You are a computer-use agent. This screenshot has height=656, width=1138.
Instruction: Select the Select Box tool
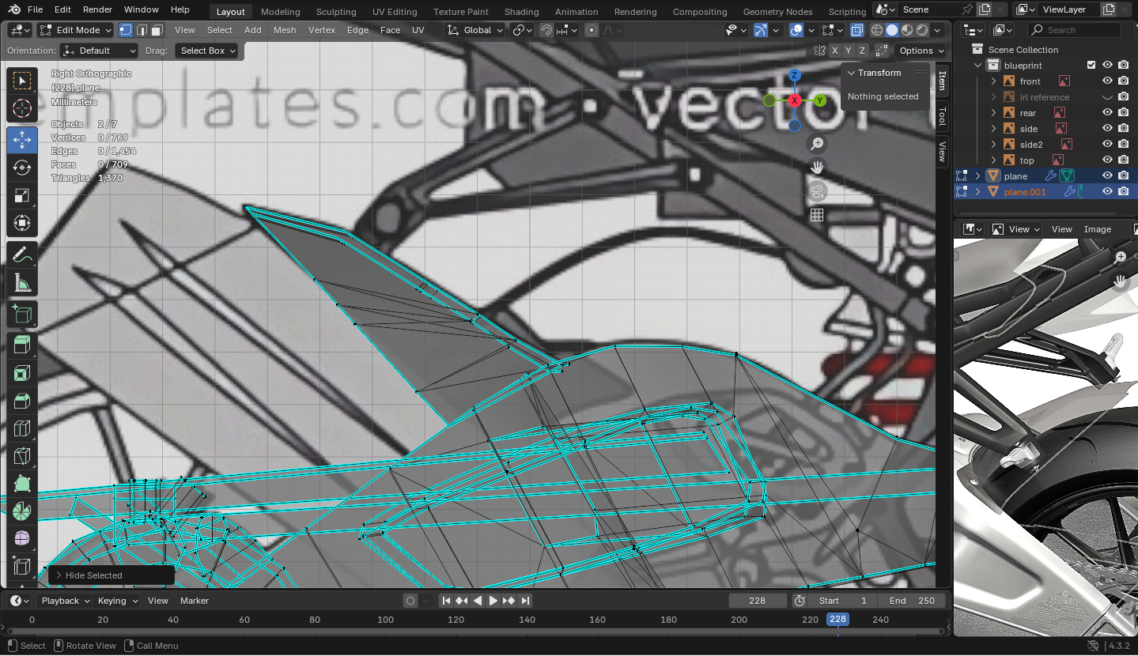[x=22, y=81]
